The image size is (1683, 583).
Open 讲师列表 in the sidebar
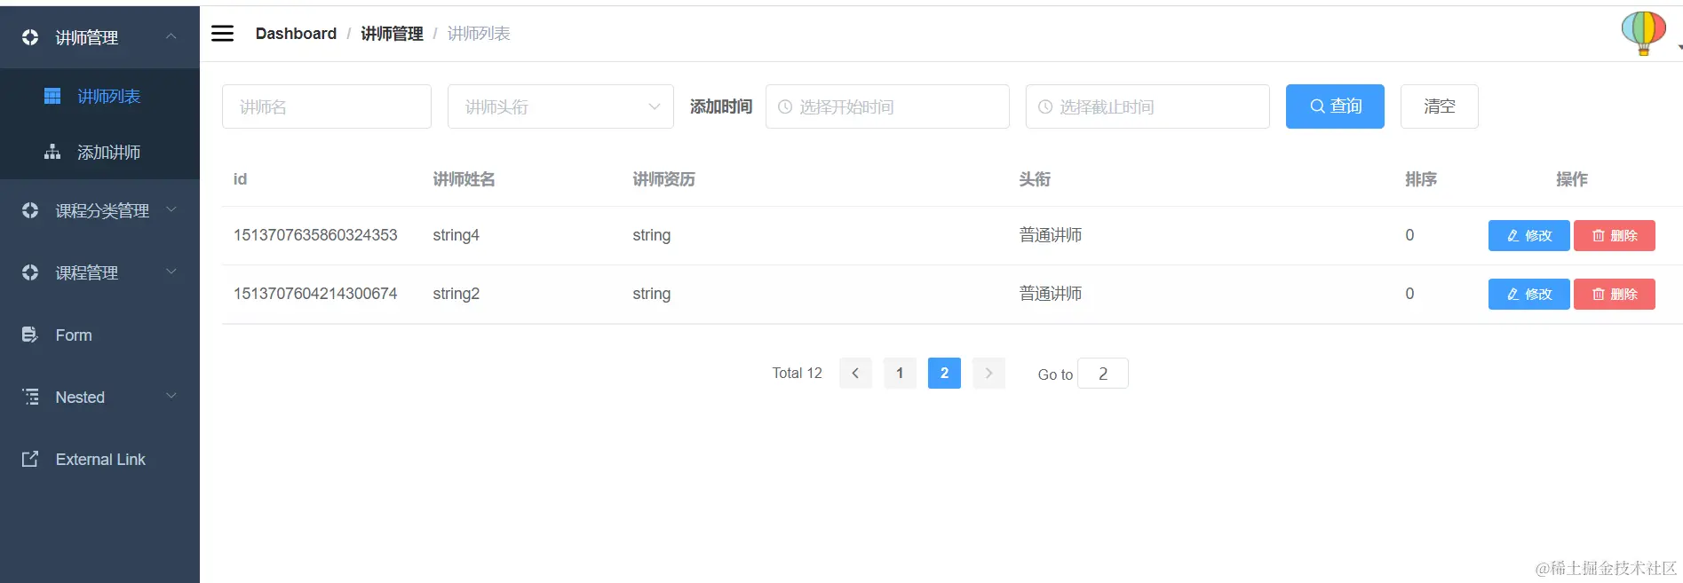pos(99,96)
